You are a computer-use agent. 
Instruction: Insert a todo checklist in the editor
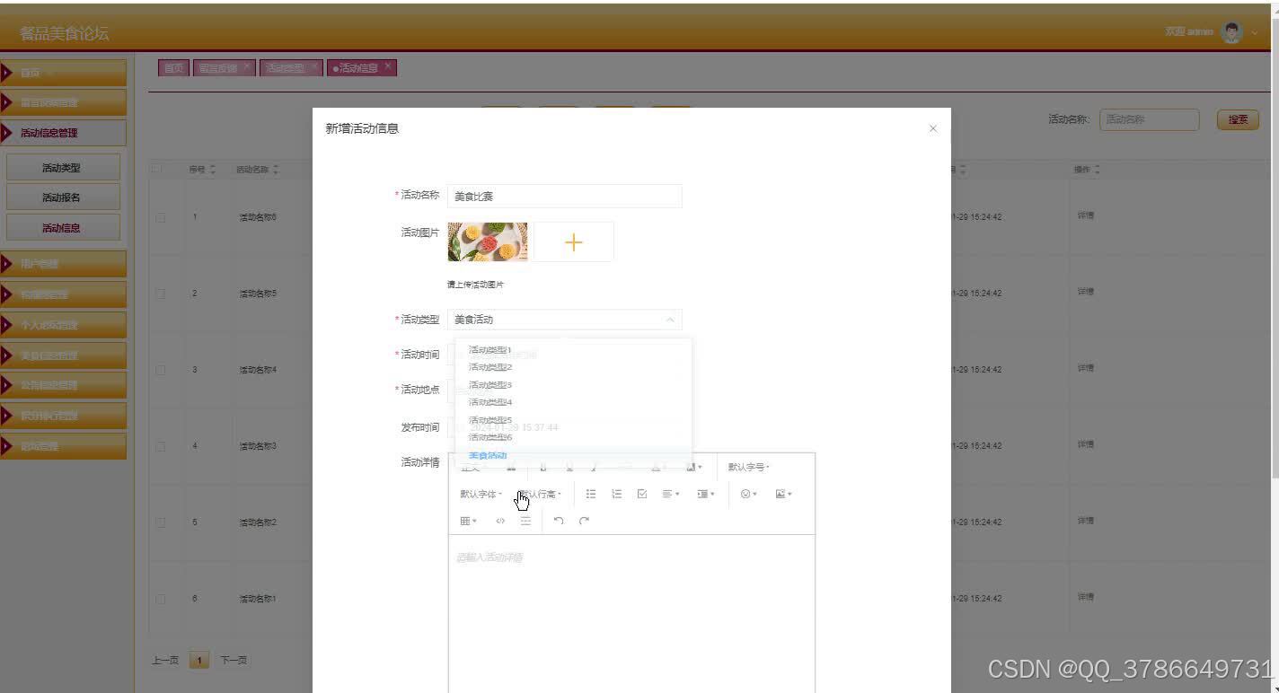(x=641, y=494)
